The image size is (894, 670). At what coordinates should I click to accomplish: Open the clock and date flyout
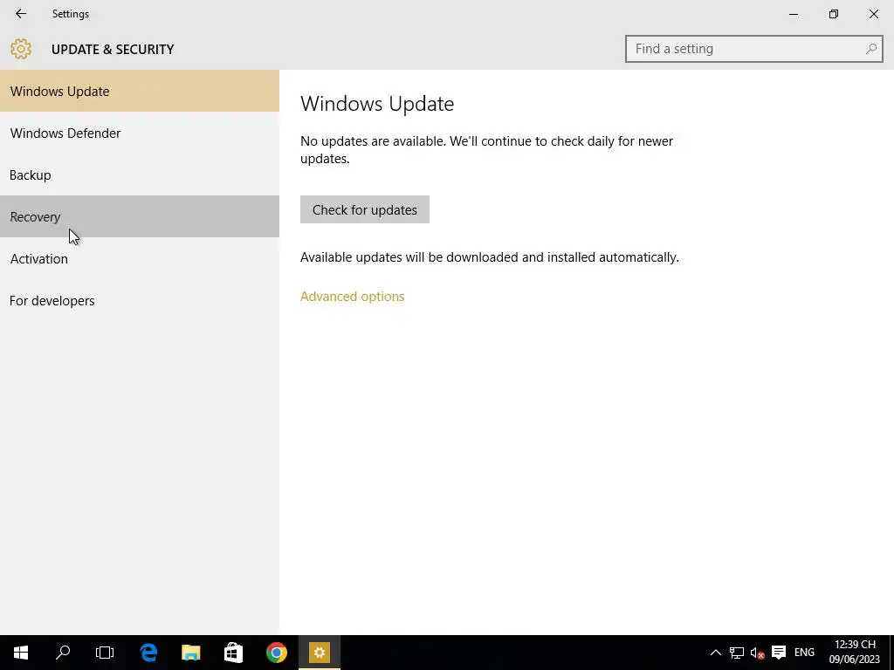(x=855, y=653)
